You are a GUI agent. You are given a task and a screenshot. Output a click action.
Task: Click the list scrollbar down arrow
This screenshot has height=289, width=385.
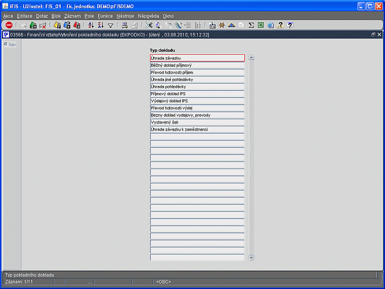point(251,258)
